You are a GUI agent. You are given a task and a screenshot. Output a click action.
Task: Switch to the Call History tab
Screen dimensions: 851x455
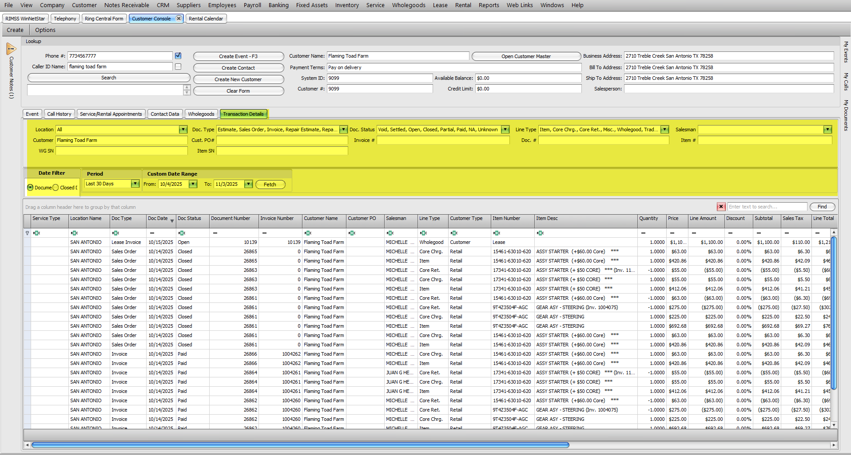(59, 114)
